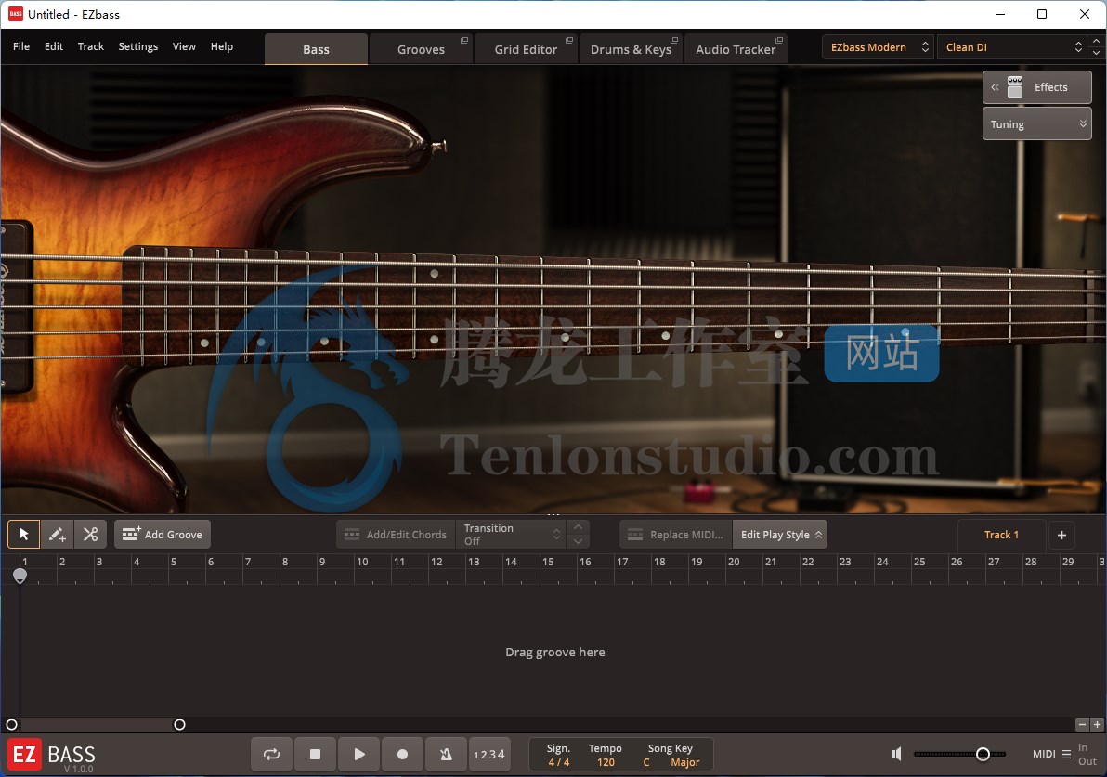Screen dimensions: 1107x777
Task: Stop playback
Action: tap(315, 754)
